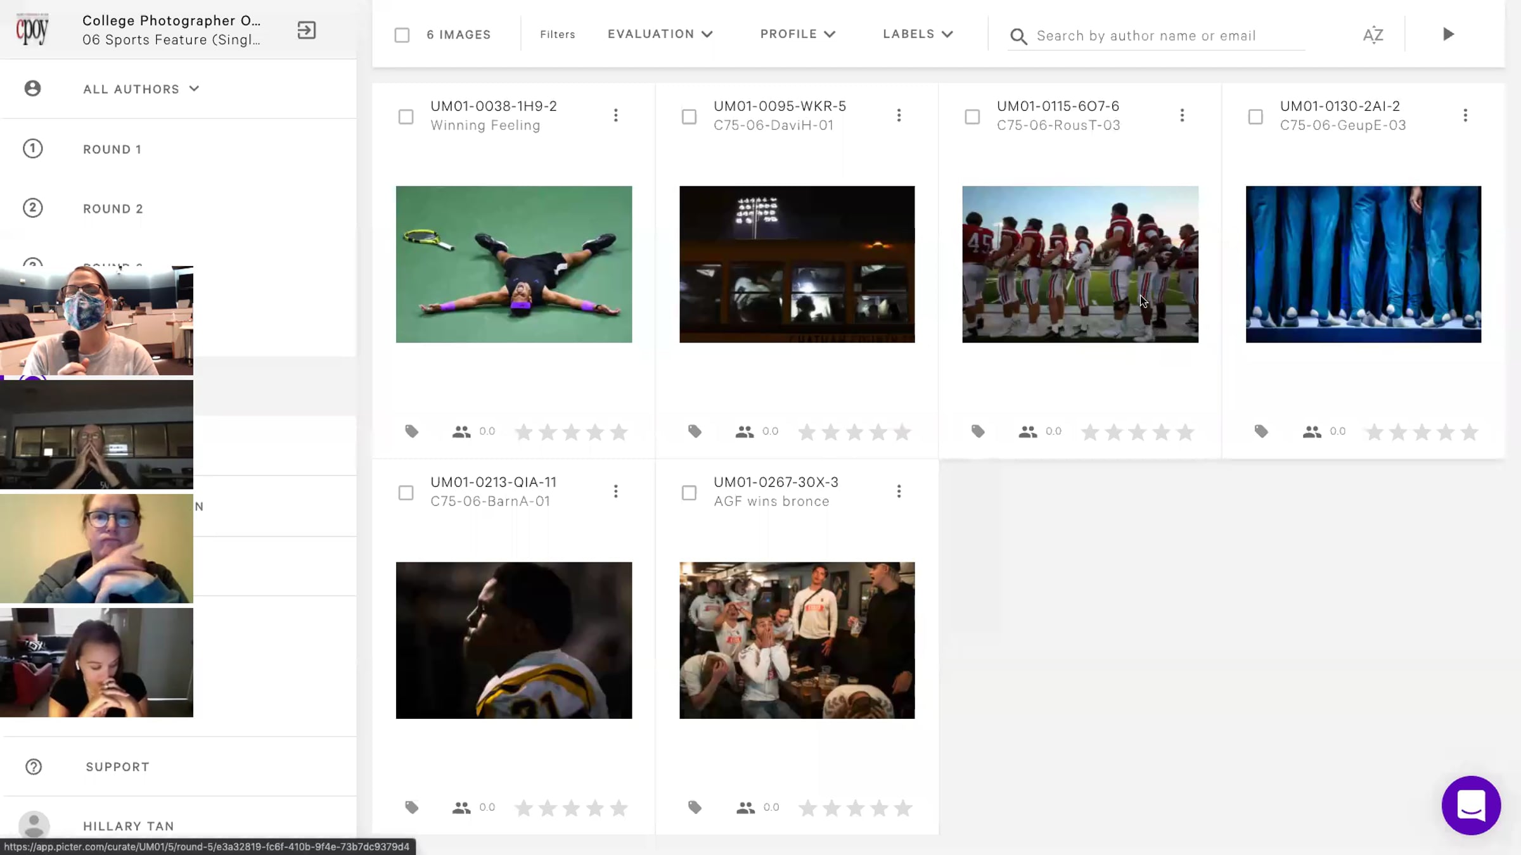The height and width of the screenshot is (855, 1521).
Task: Open the SUPPORT link
Action: point(117,767)
